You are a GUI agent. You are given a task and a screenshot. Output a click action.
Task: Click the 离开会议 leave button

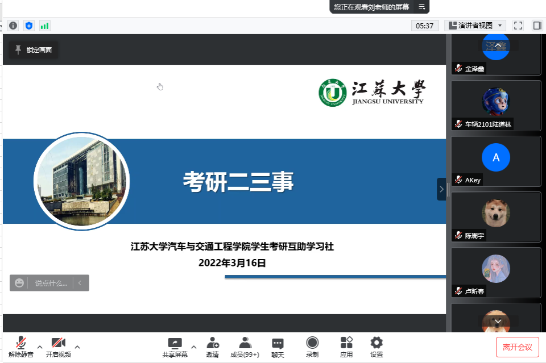click(517, 347)
